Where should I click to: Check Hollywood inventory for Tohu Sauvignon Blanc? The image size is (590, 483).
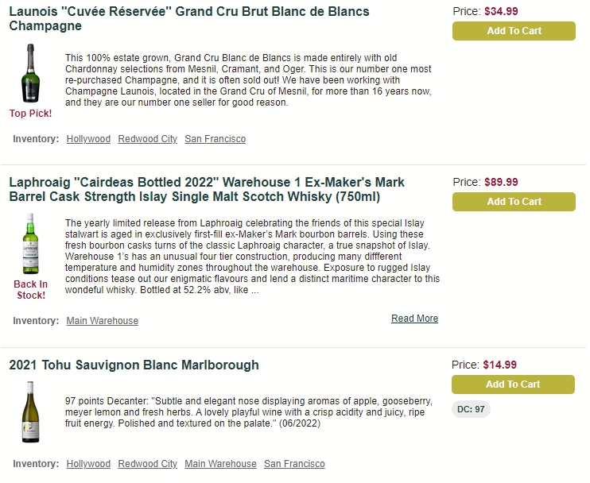(88, 463)
